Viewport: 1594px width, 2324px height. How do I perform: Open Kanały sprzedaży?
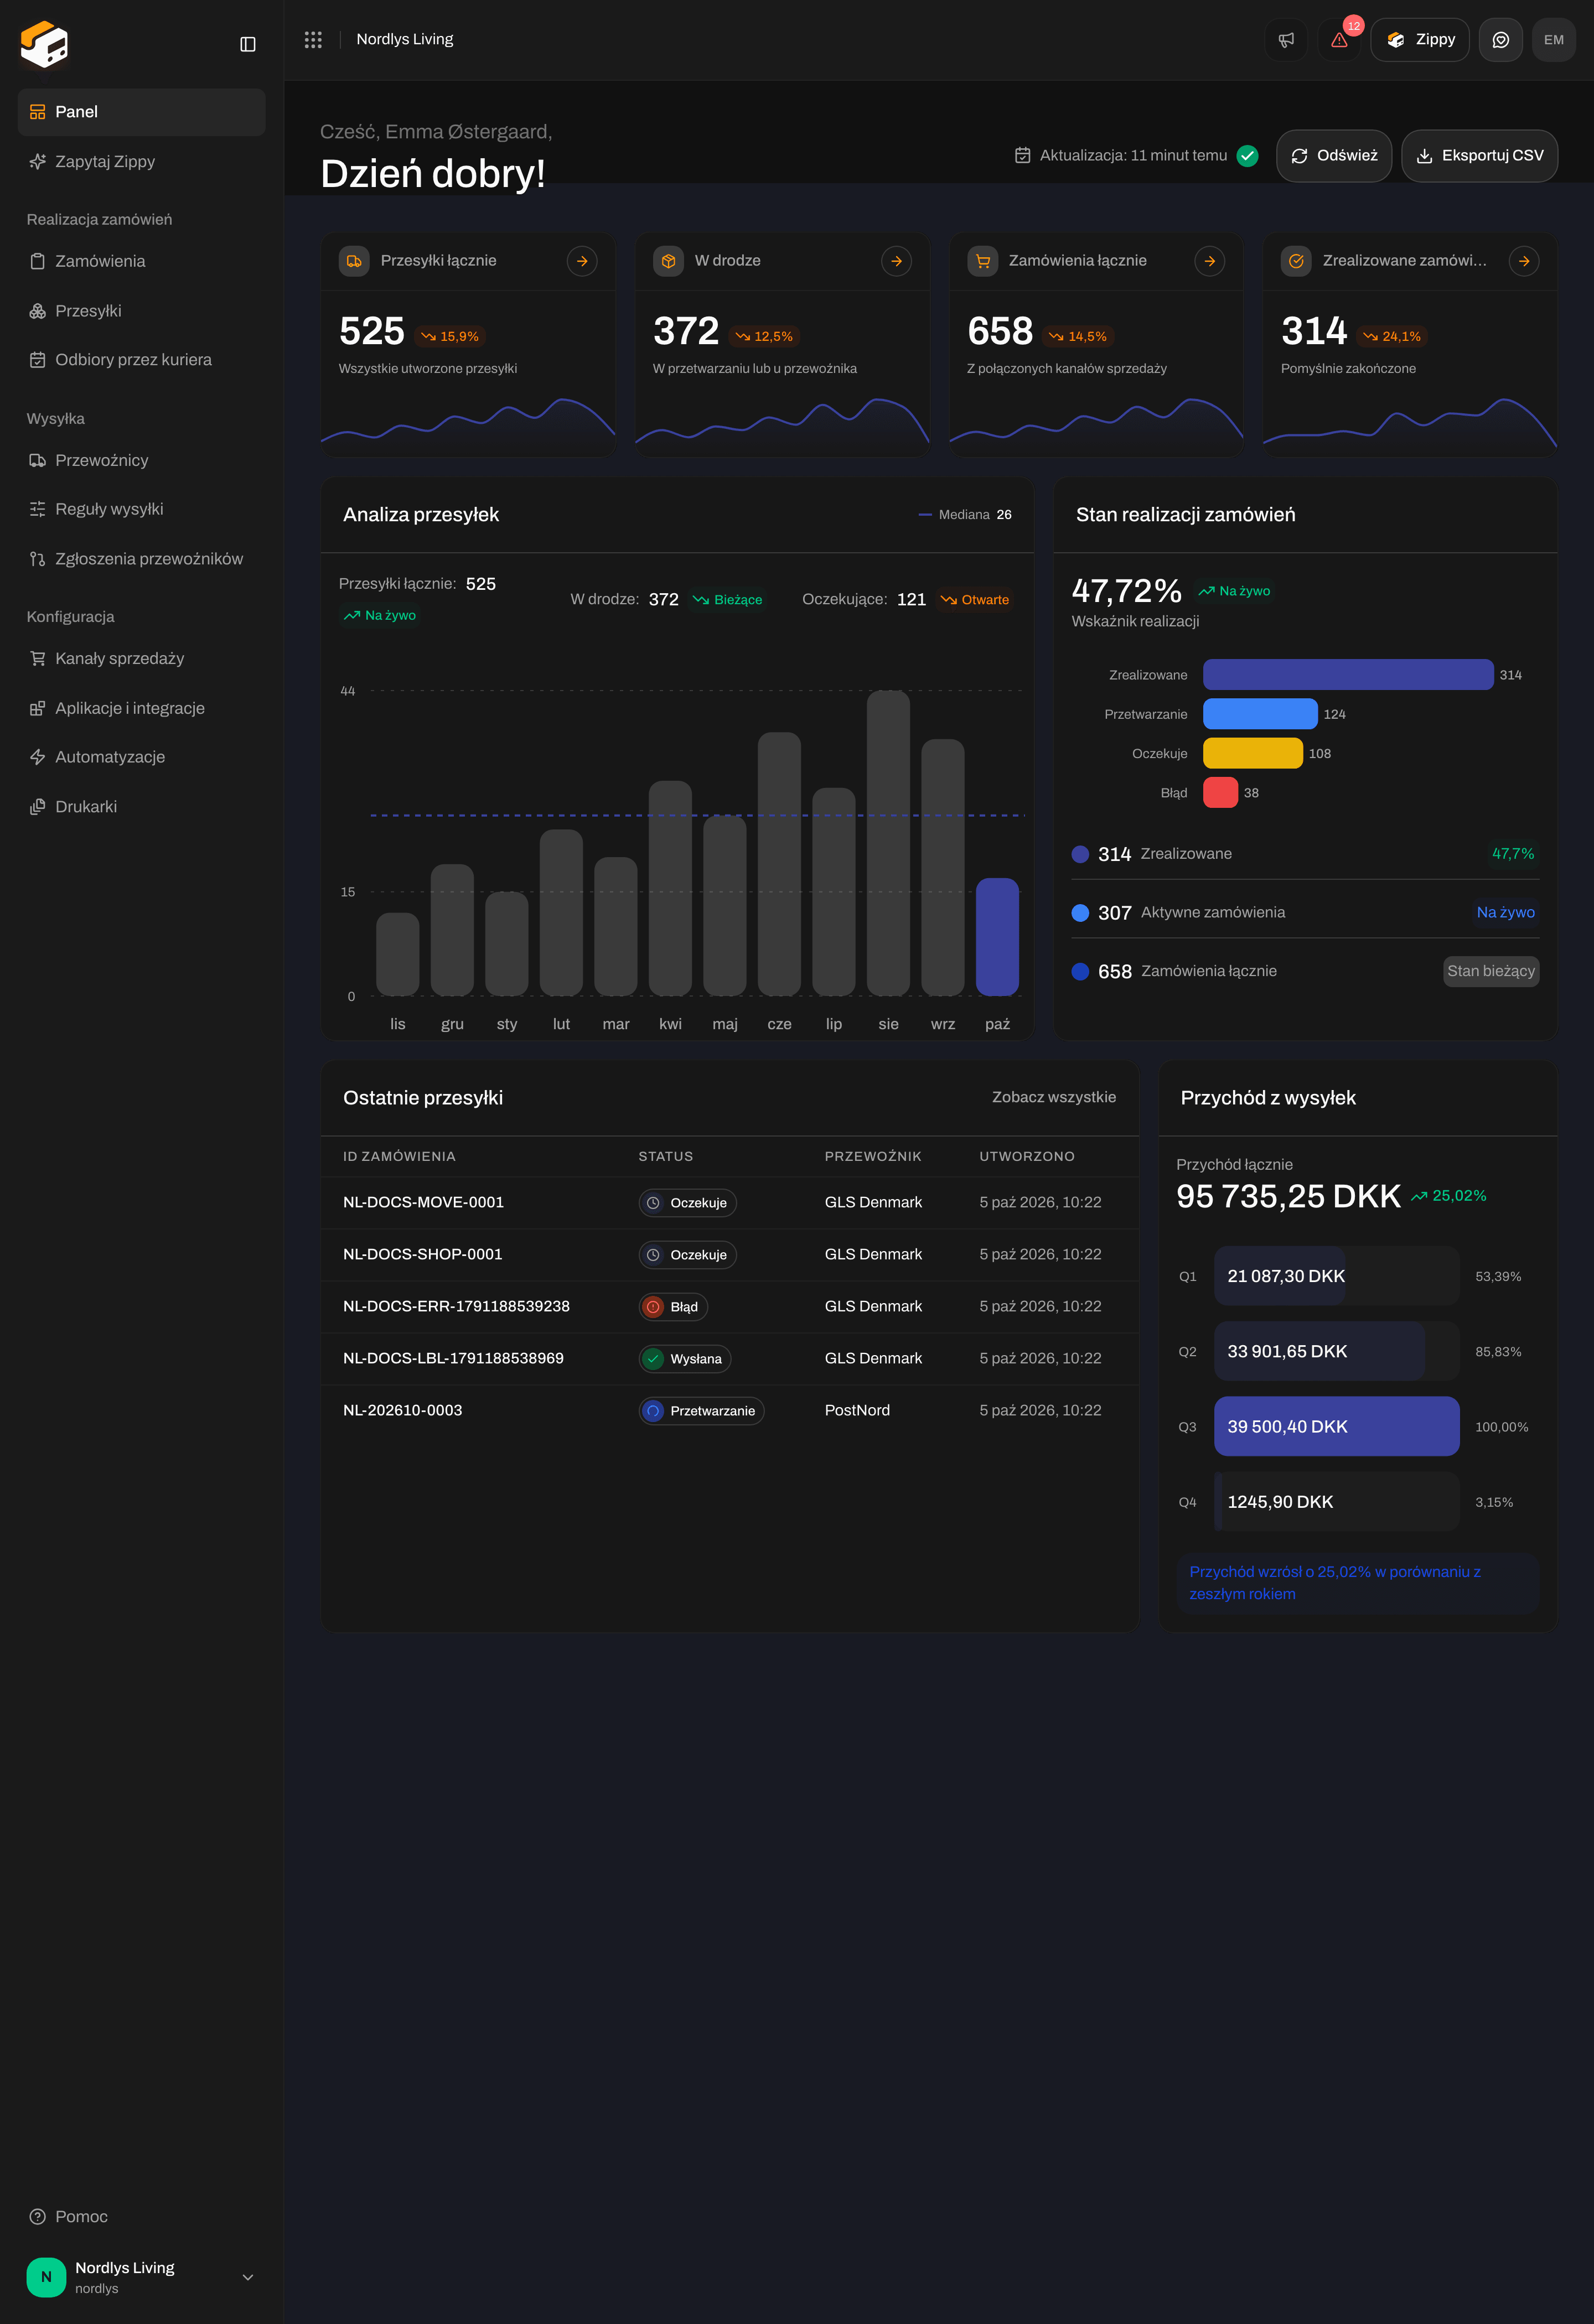[x=141, y=658]
